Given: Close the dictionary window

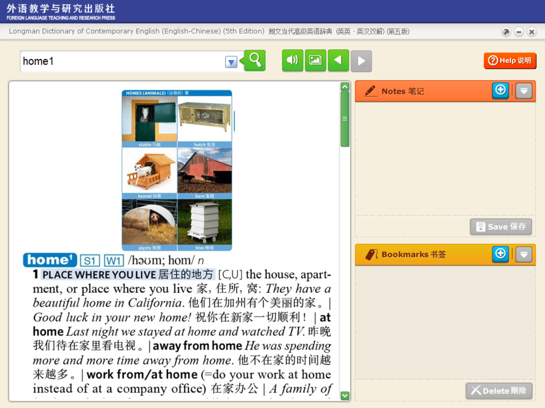Looking at the screenshot, I should [531, 32].
